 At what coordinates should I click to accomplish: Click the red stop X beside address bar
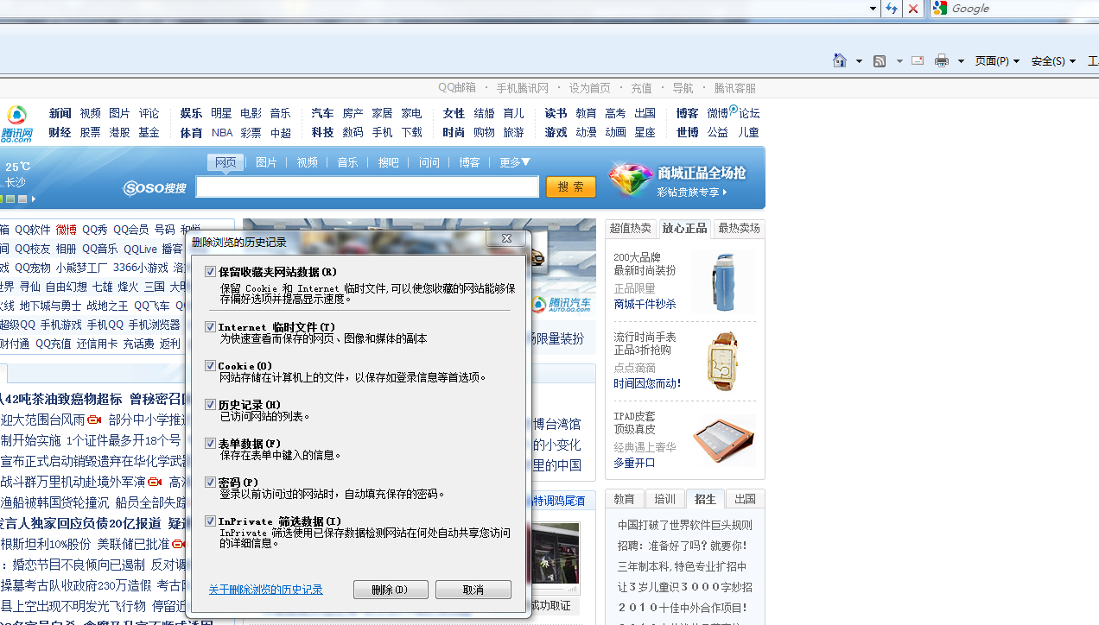pyautogui.click(x=912, y=9)
